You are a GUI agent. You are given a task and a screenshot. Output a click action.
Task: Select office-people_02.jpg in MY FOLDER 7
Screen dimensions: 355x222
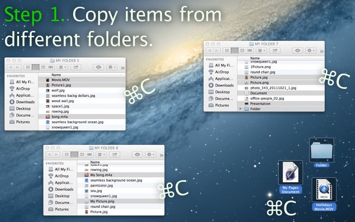click(x=281, y=99)
